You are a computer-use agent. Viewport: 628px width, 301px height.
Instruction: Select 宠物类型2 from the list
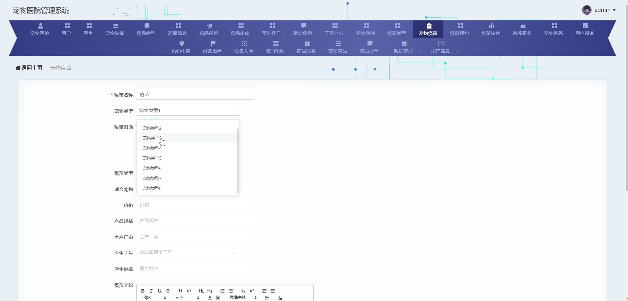187,128
